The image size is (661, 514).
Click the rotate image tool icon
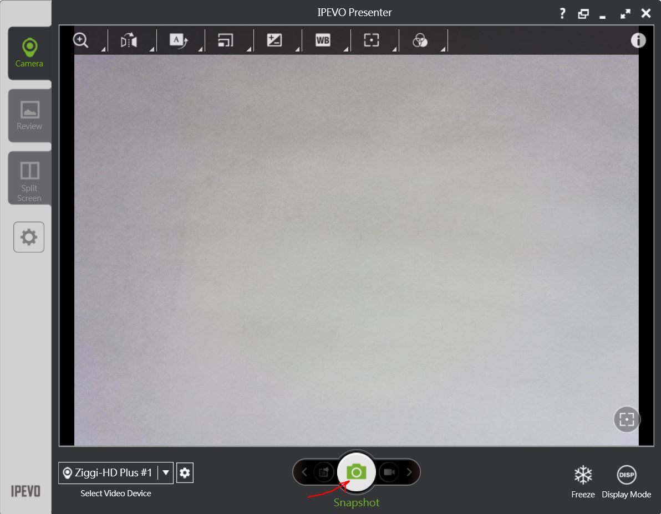click(x=178, y=40)
